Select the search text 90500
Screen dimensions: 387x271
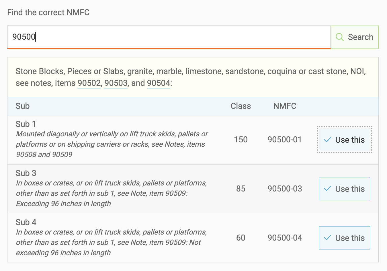tap(23, 37)
